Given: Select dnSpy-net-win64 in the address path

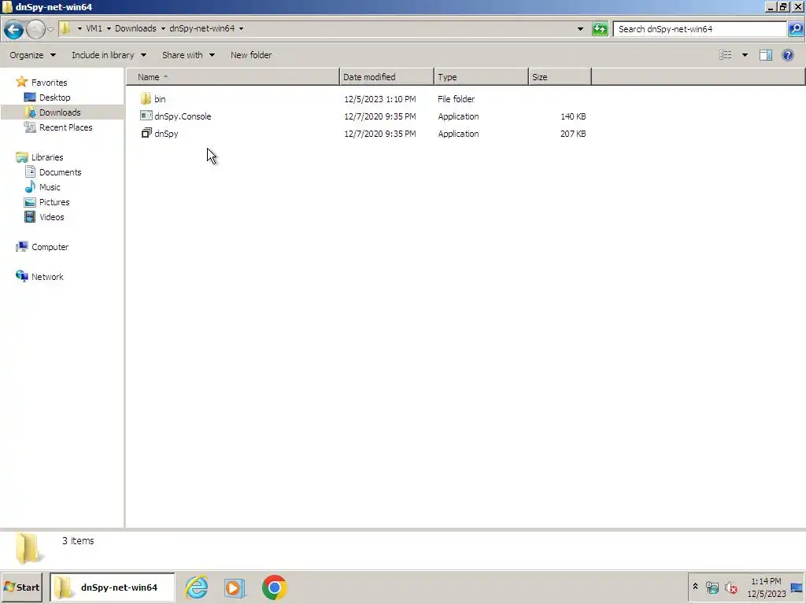Looking at the screenshot, I should coord(202,28).
